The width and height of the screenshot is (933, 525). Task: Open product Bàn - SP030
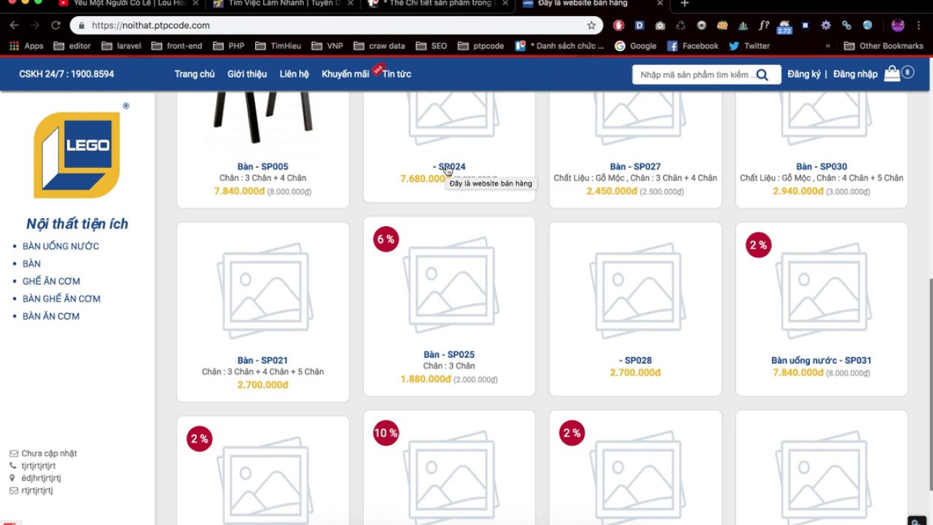coord(821,167)
